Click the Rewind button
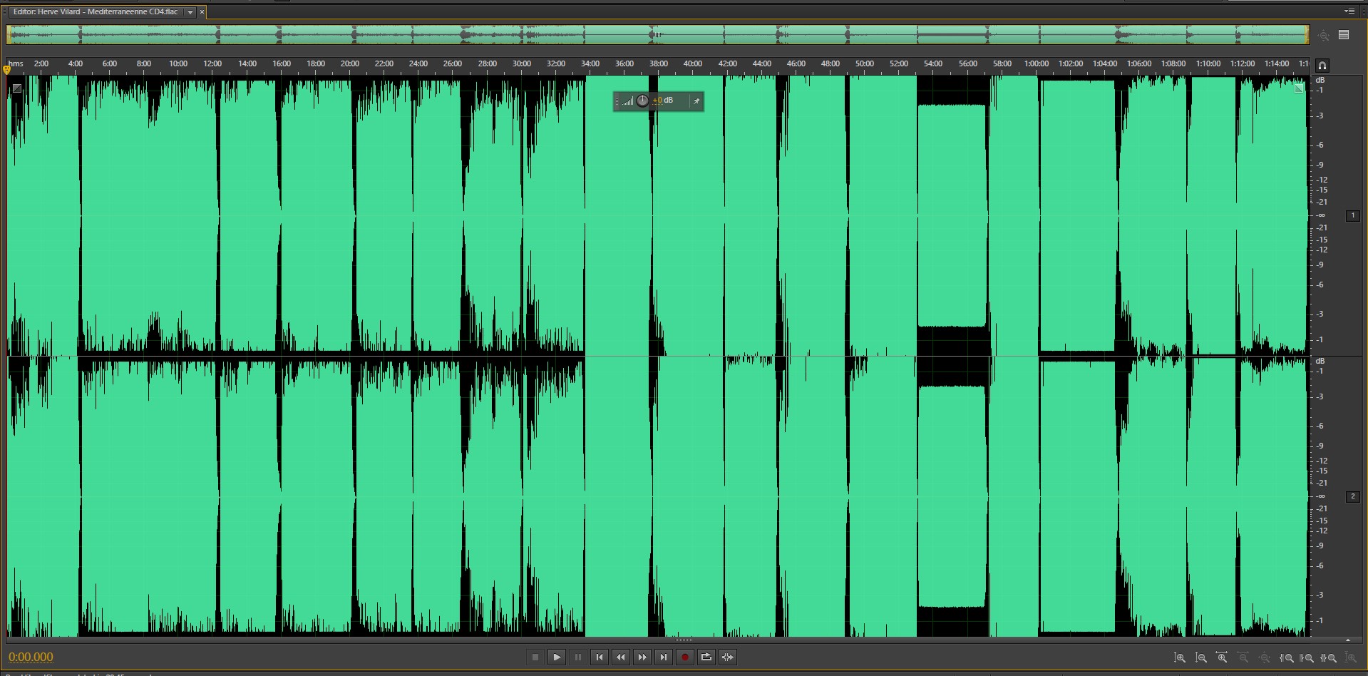Screen dimensions: 1368x676 coord(621,657)
